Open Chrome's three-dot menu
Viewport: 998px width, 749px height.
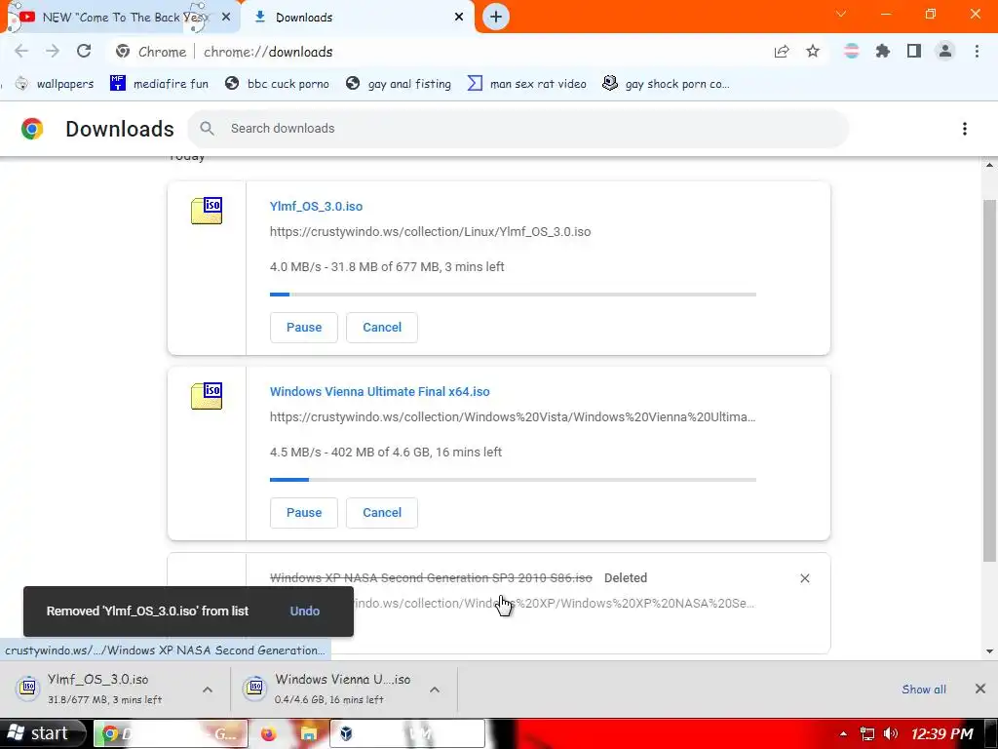pyautogui.click(x=977, y=51)
